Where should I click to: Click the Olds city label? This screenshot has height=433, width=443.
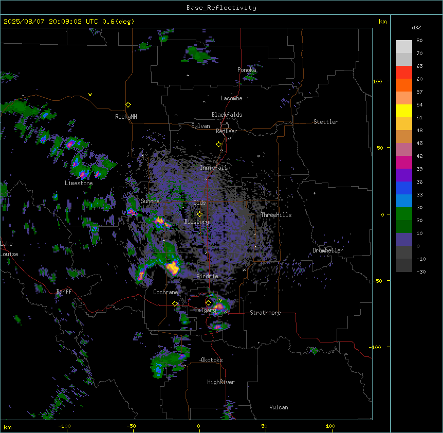[199, 203]
